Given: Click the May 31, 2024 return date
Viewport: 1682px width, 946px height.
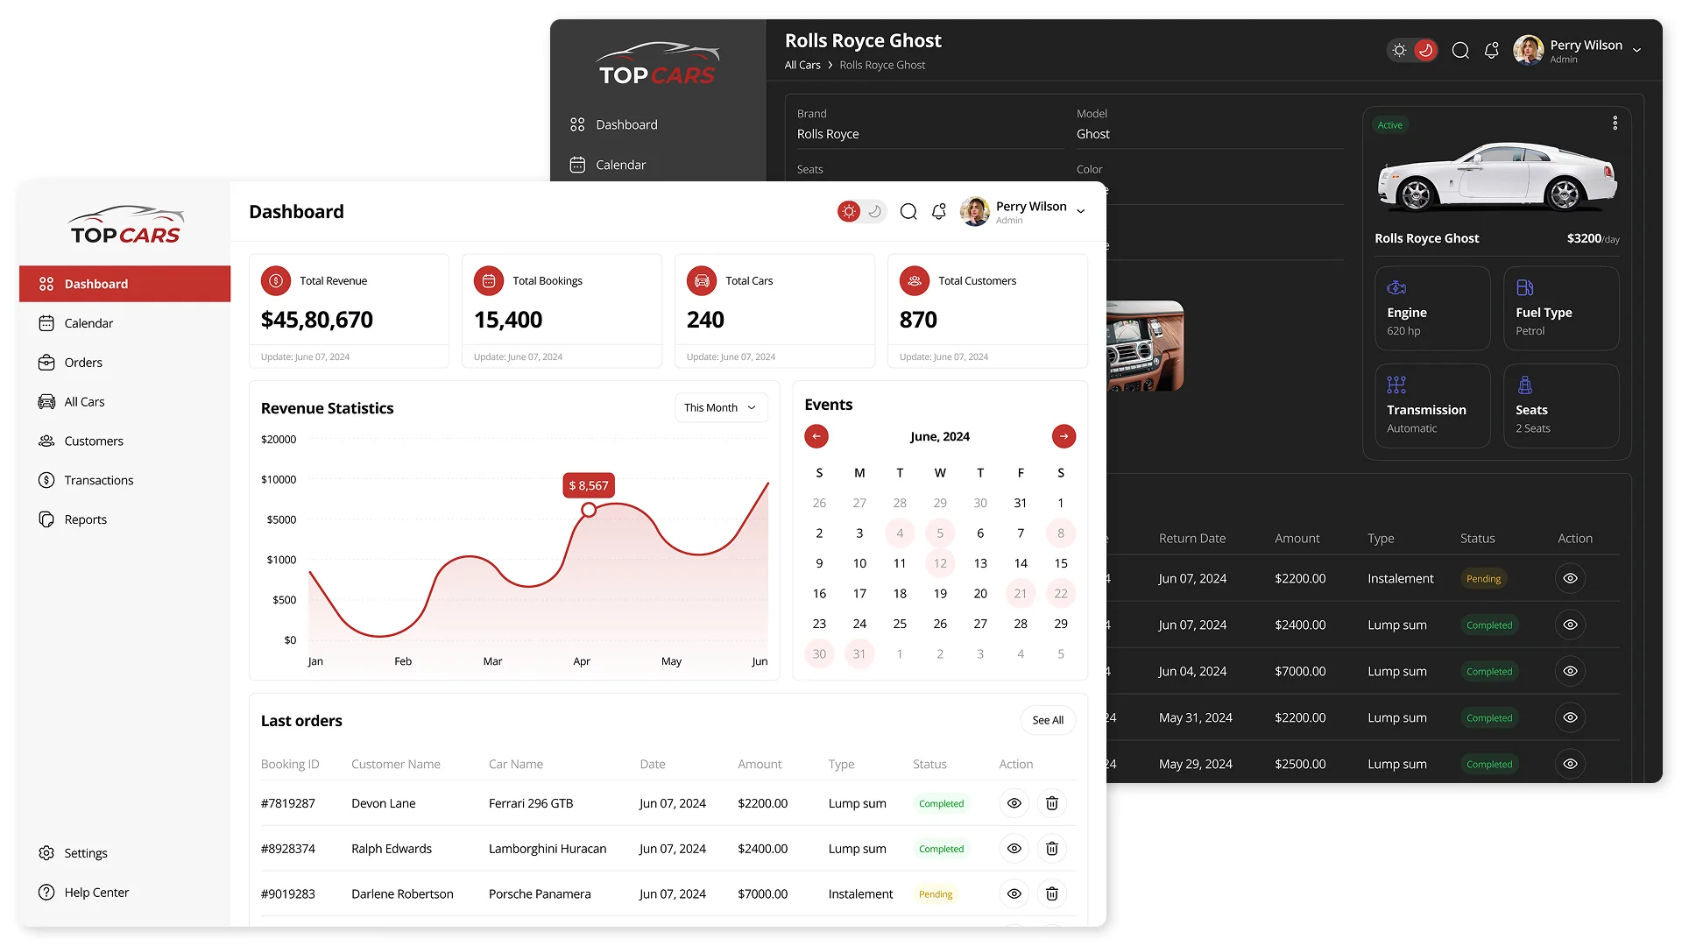Looking at the screenshot, I should click(1196, 718).
